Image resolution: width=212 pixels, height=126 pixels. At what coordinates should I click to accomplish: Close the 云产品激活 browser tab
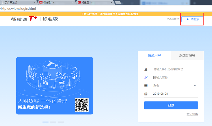click(35, 3)
